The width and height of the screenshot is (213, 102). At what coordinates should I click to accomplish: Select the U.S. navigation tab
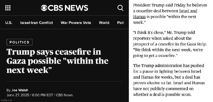(9, 23)
